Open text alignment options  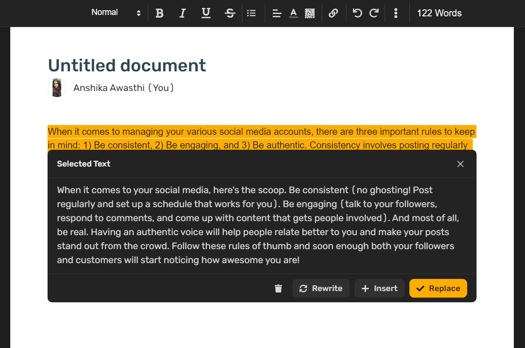pos(277,13)
